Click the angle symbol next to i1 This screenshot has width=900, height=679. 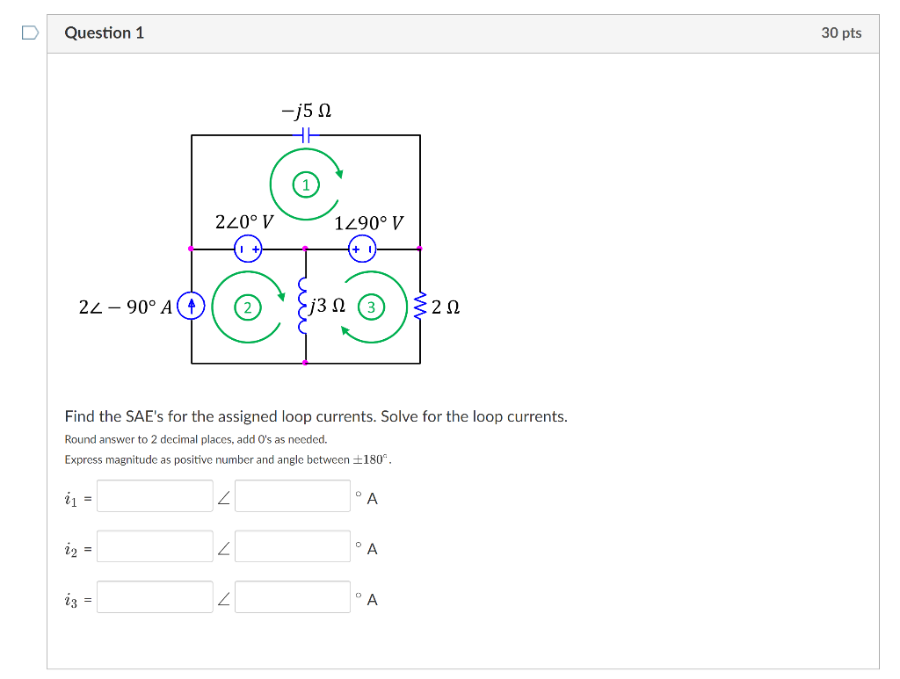coord(226,497)
